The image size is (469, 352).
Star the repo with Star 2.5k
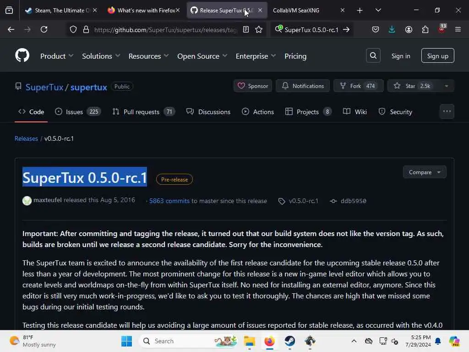(414, 86)
